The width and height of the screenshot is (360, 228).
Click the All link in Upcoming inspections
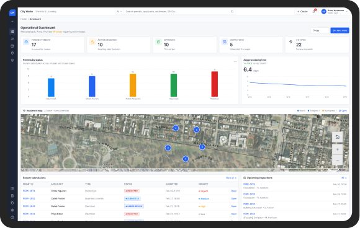[344, 178]
